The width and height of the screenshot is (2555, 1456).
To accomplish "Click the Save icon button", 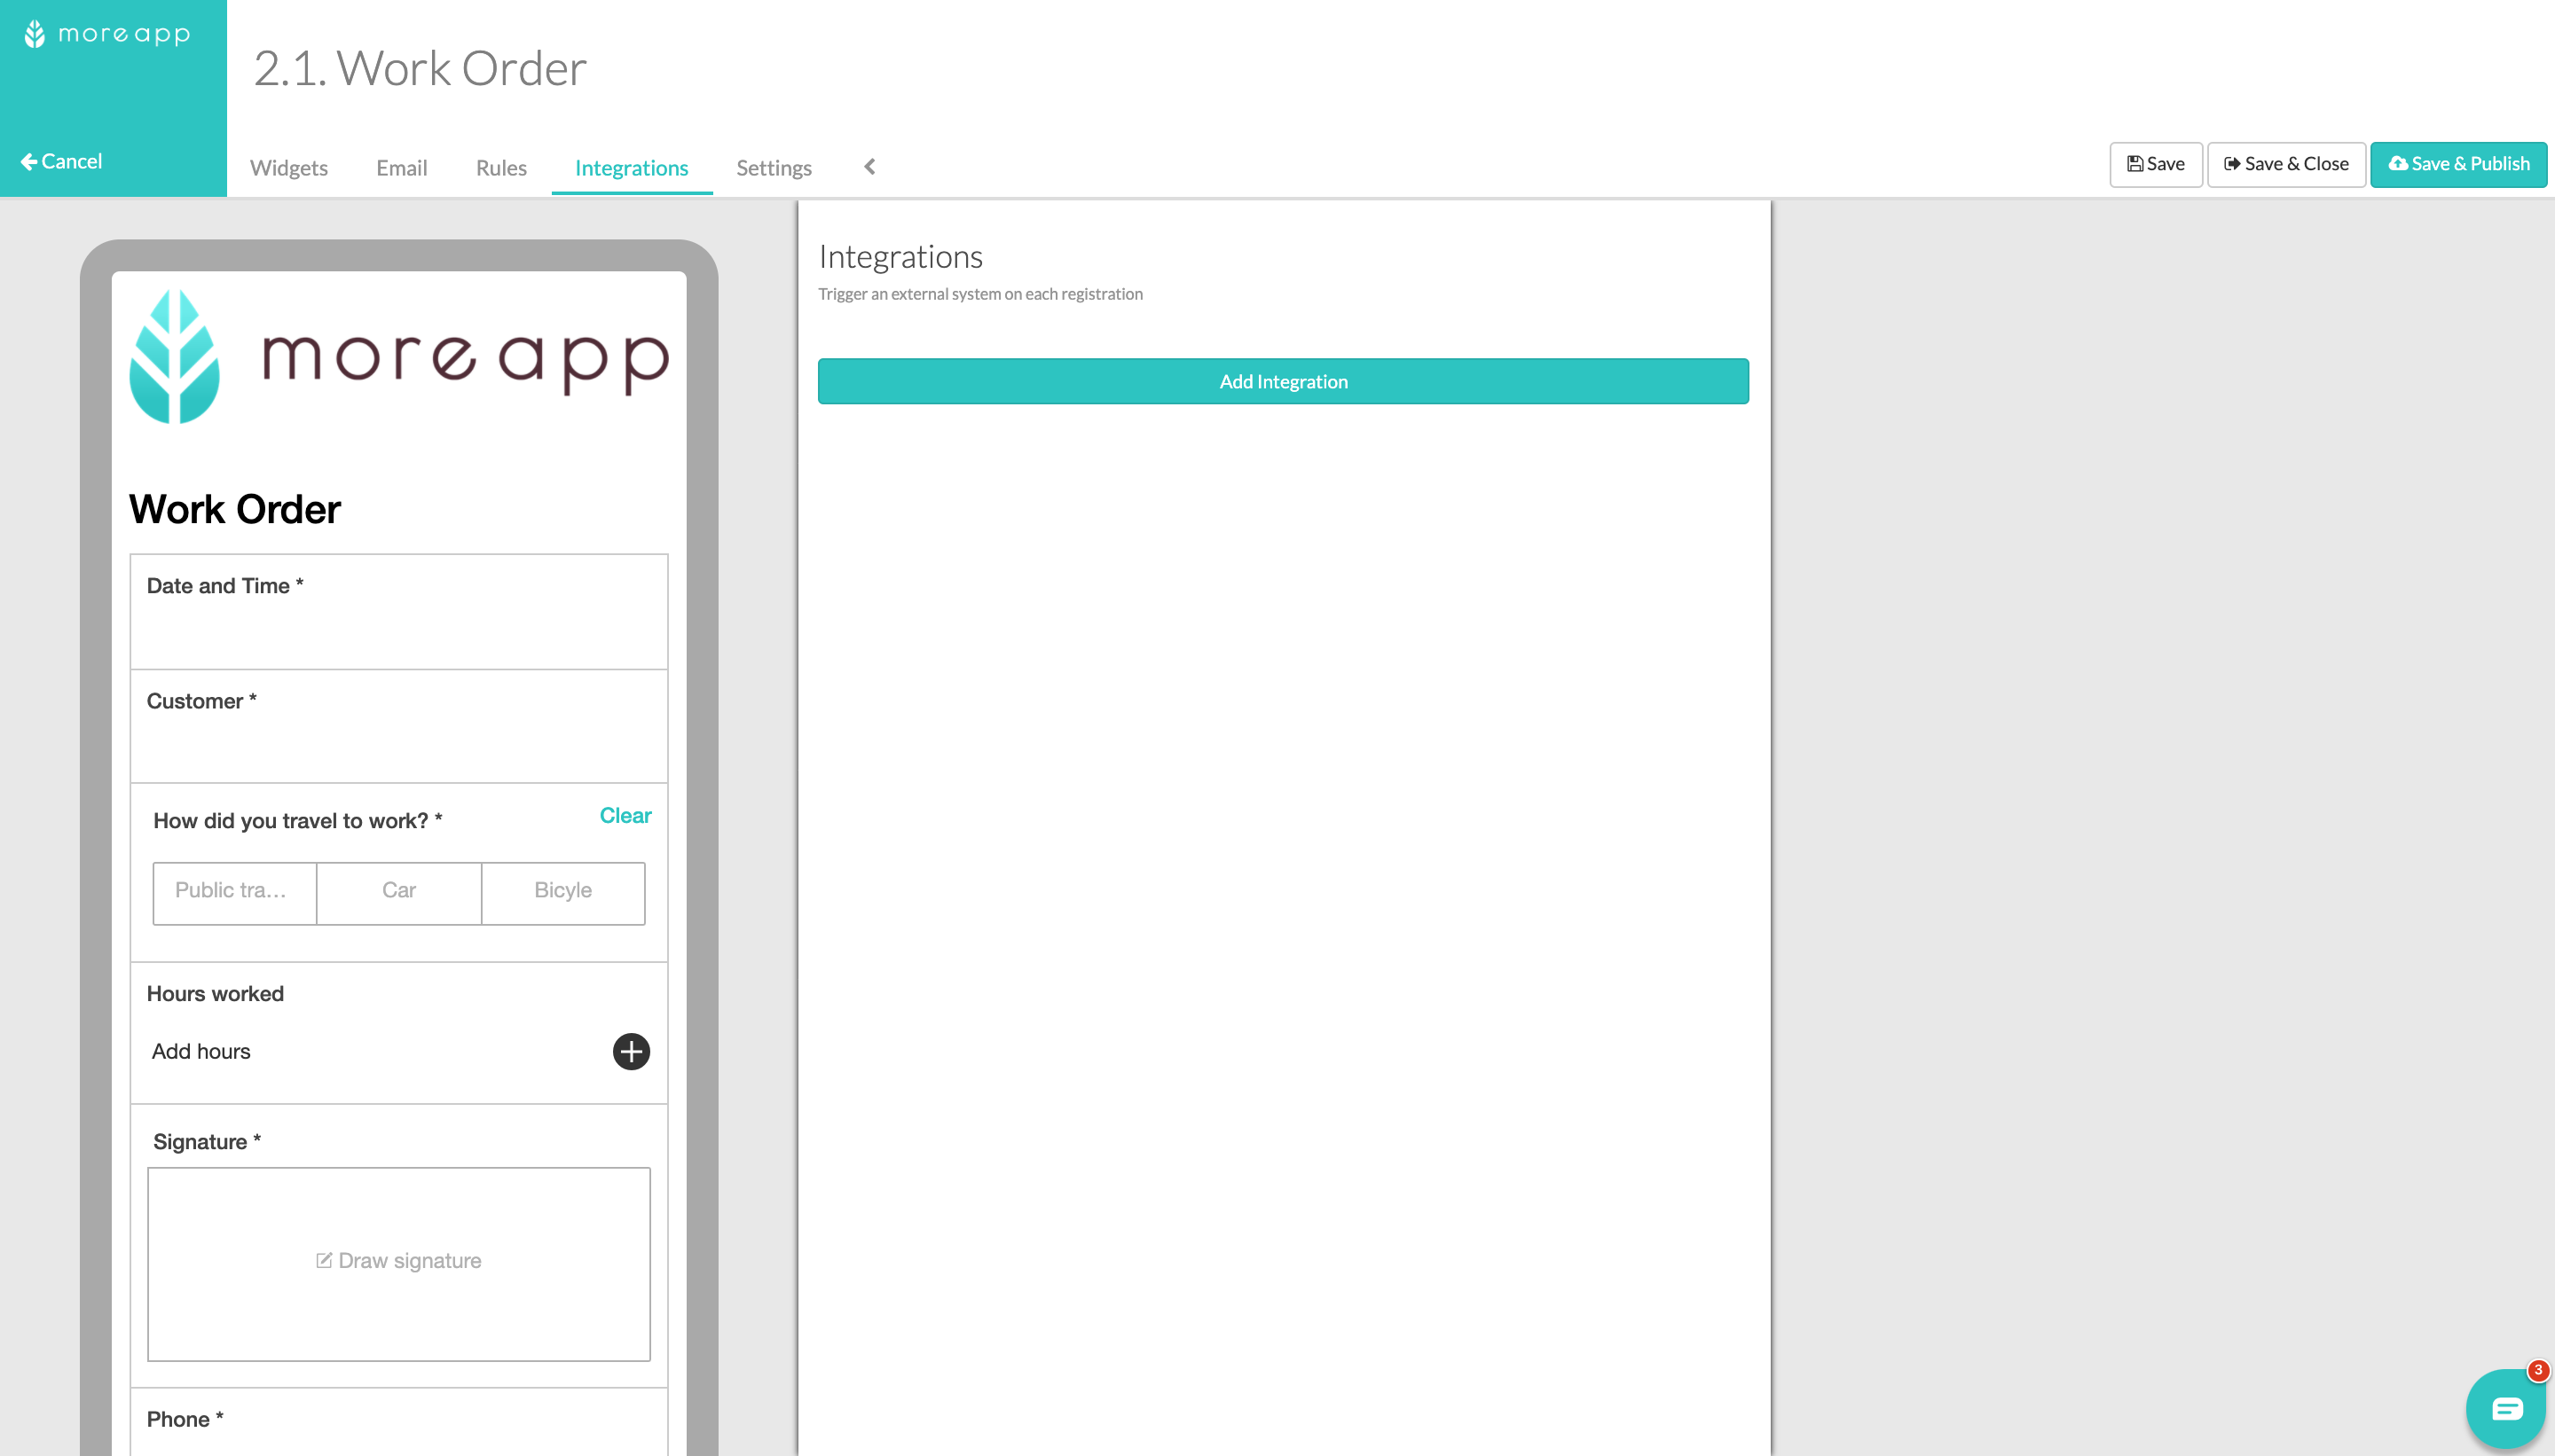I will pyautogui.click(x=2153, y=163).
